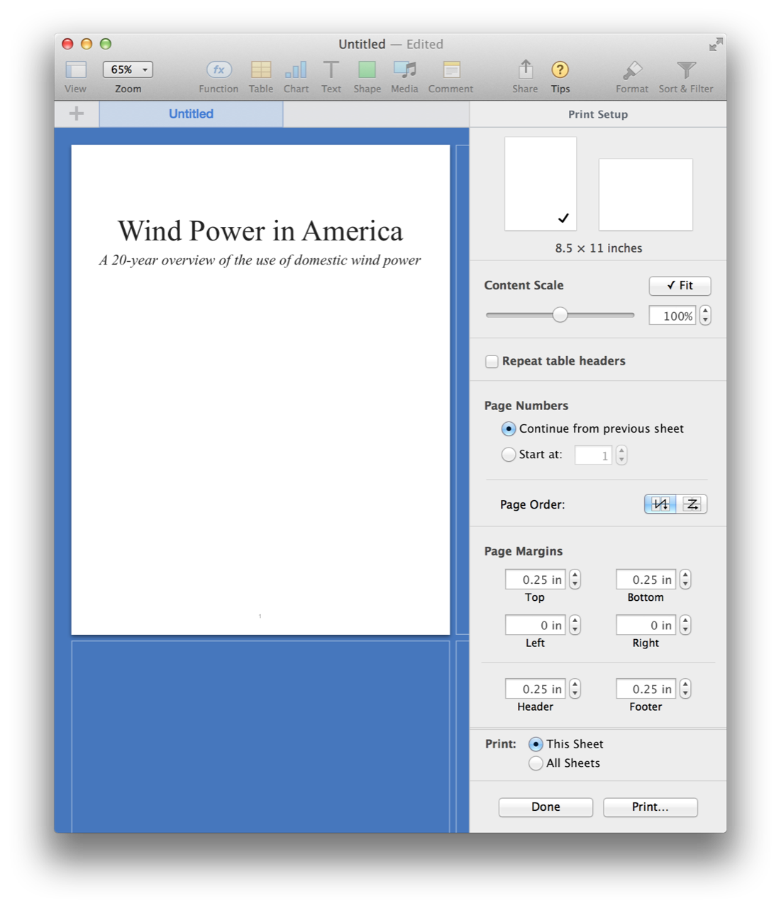Choose to print This Sheet

point(536,744)
